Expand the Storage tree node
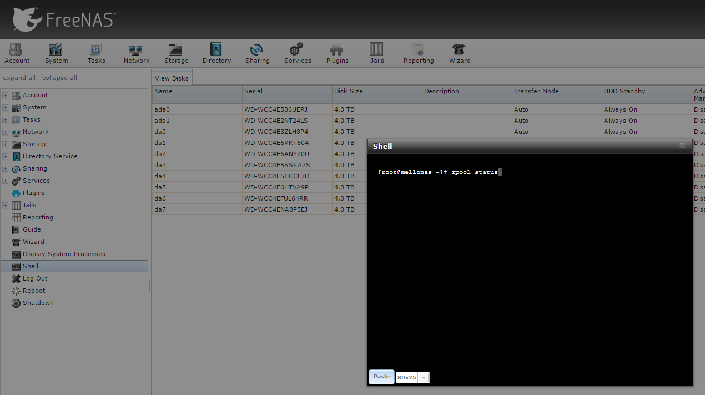Viewport: 705px width, 395px height. (x=6, y=144)
